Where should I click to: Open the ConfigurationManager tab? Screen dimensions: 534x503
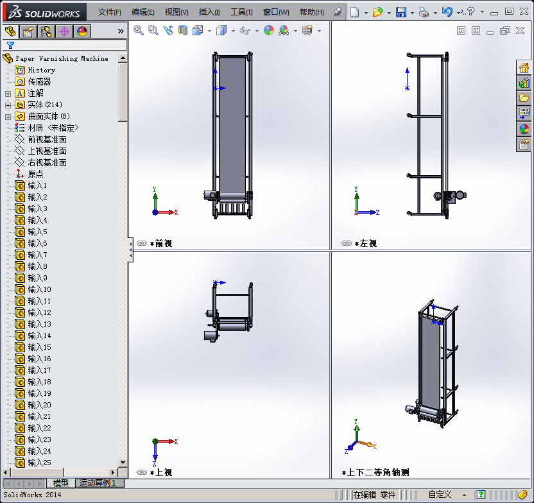(x=46, y=31)
